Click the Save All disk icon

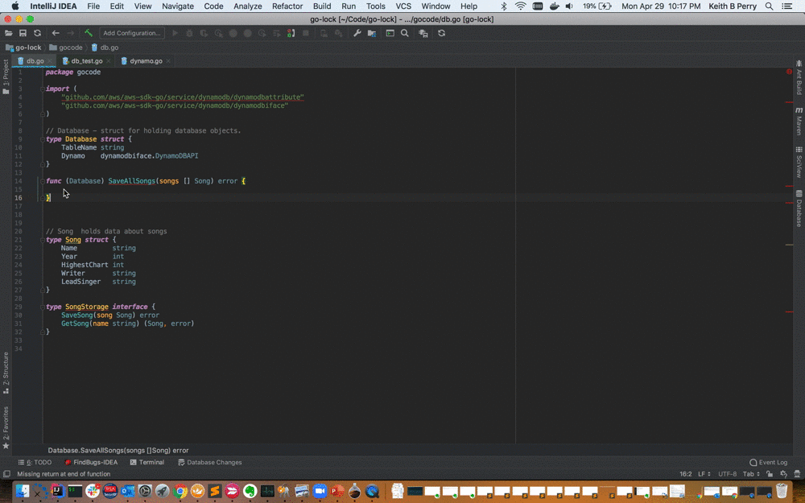tap(23, 34)
